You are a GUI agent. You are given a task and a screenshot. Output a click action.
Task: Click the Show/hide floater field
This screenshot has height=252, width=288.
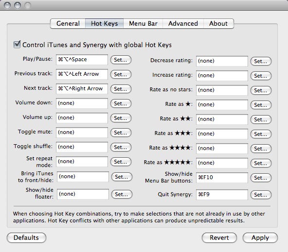[83, 194]
